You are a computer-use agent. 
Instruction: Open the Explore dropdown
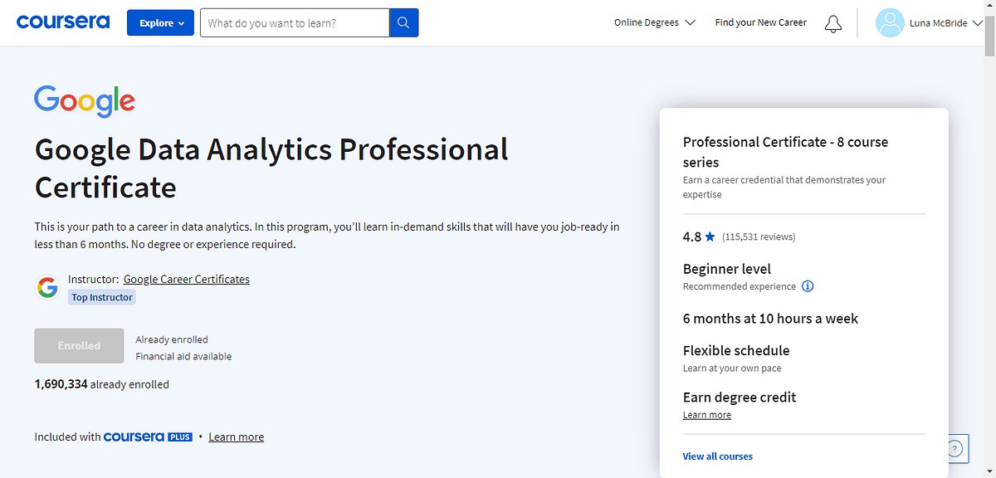click(x=160, y=22)
